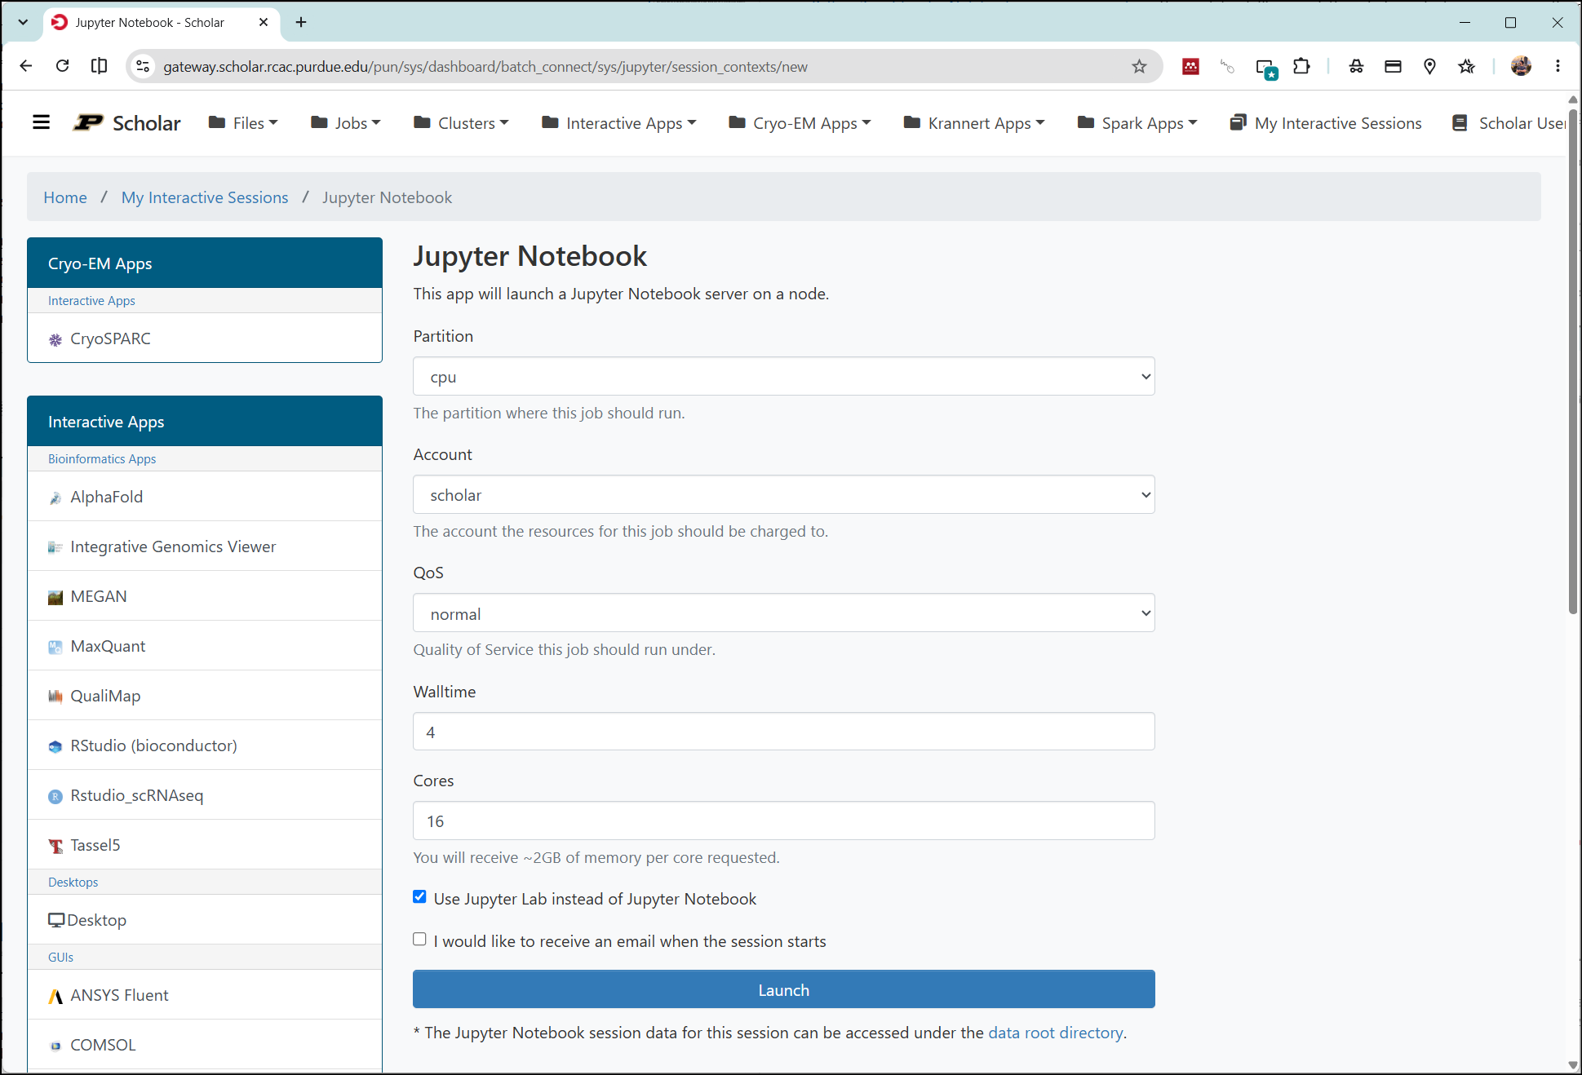Open Tassel5 in the sidebar
Image resolution: width=1582 pixels, height=1075 pixels.
(205, 845)
